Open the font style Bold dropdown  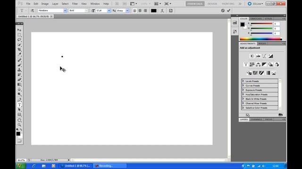point(86,10)
